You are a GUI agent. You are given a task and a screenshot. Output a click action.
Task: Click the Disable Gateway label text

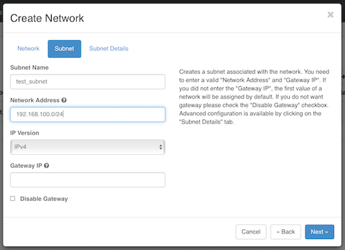tap(44, 199)
